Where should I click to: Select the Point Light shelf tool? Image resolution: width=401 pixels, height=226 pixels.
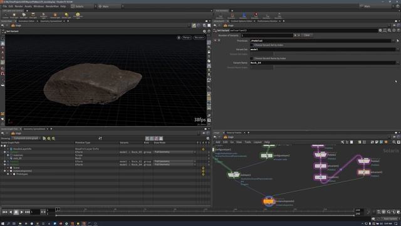14,16
